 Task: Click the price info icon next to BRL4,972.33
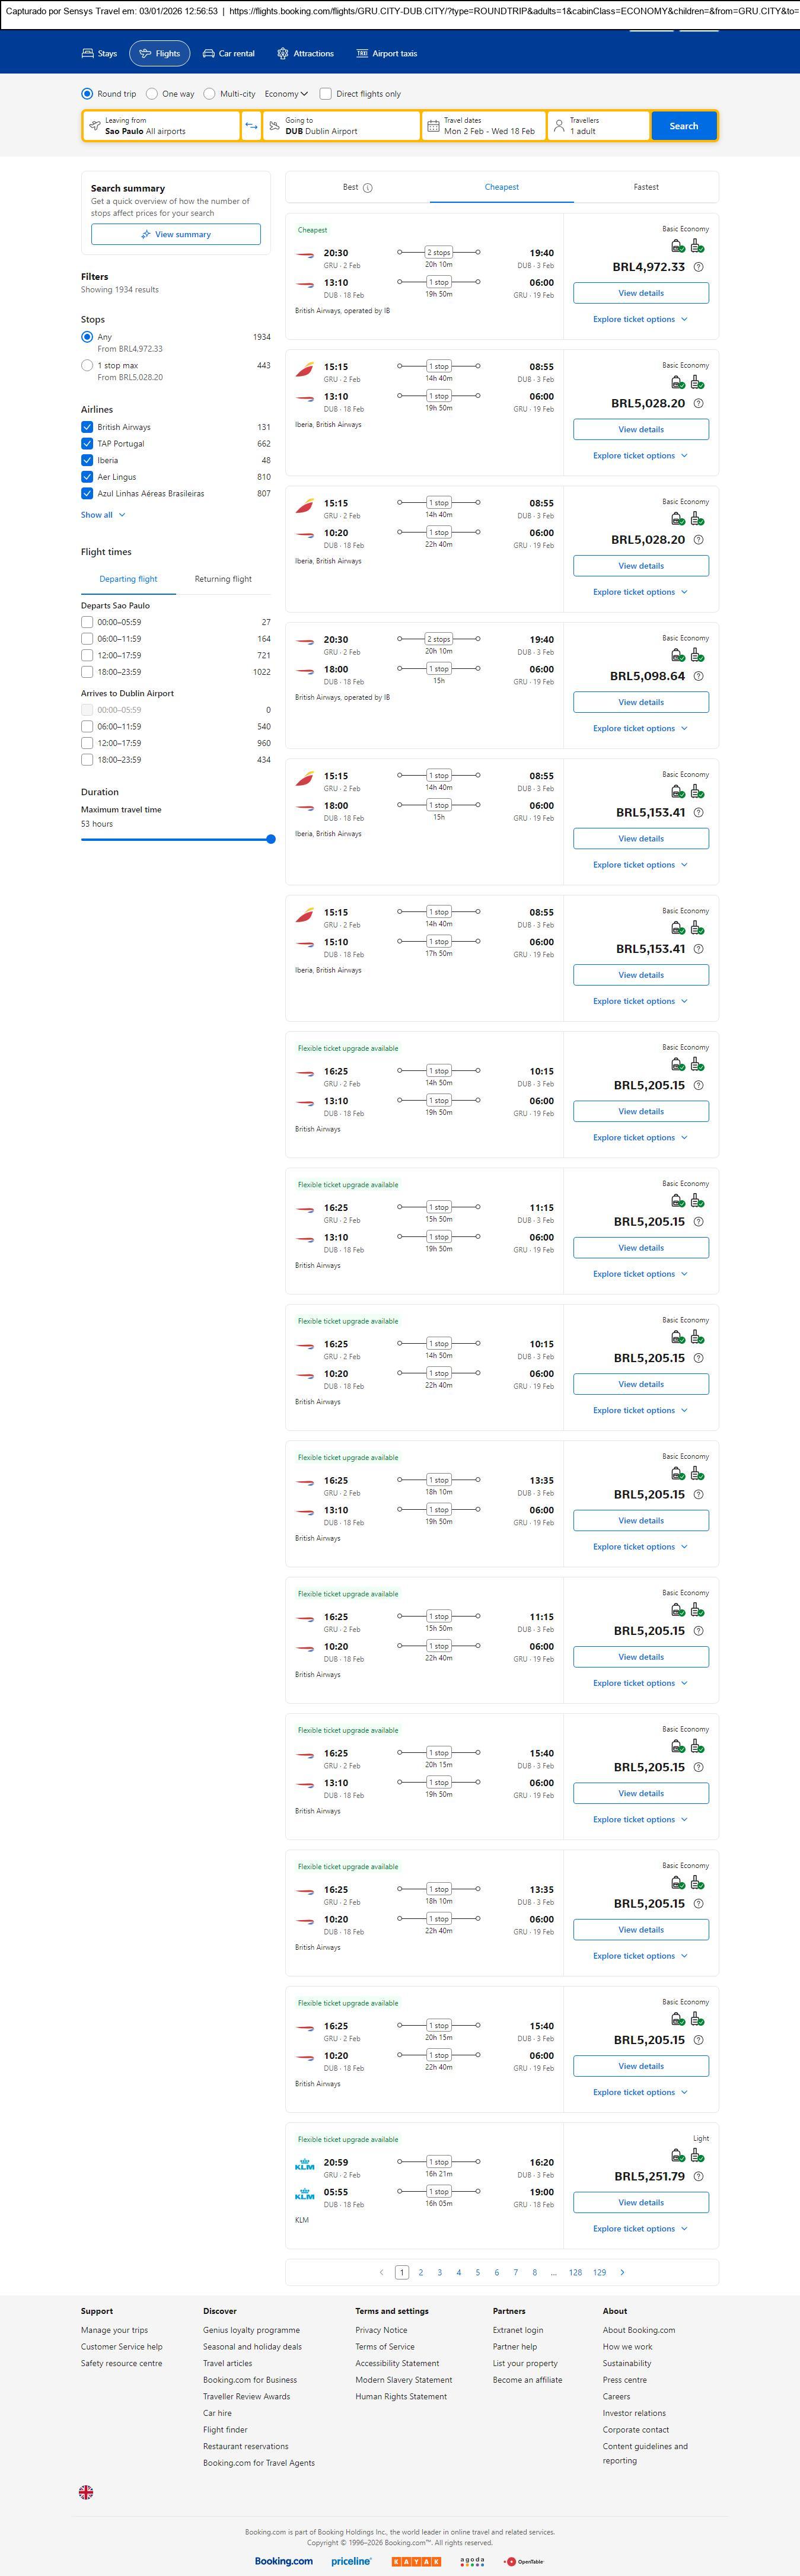click(x=698, y=267)
